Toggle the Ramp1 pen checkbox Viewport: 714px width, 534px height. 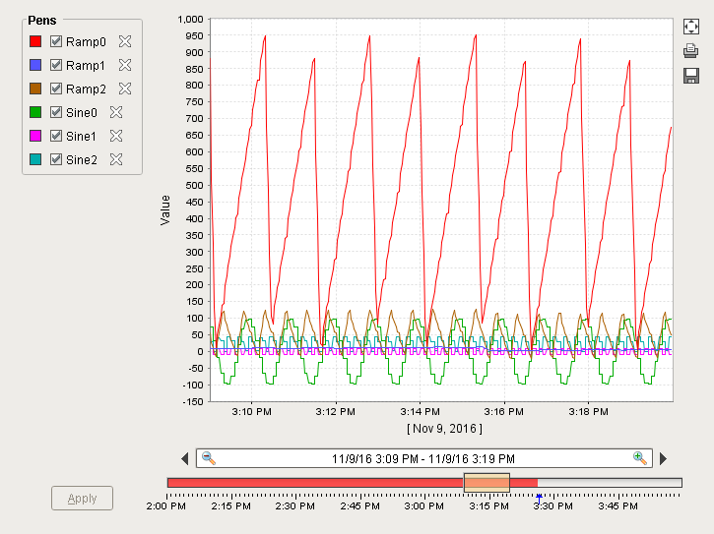tap(56, 65)
